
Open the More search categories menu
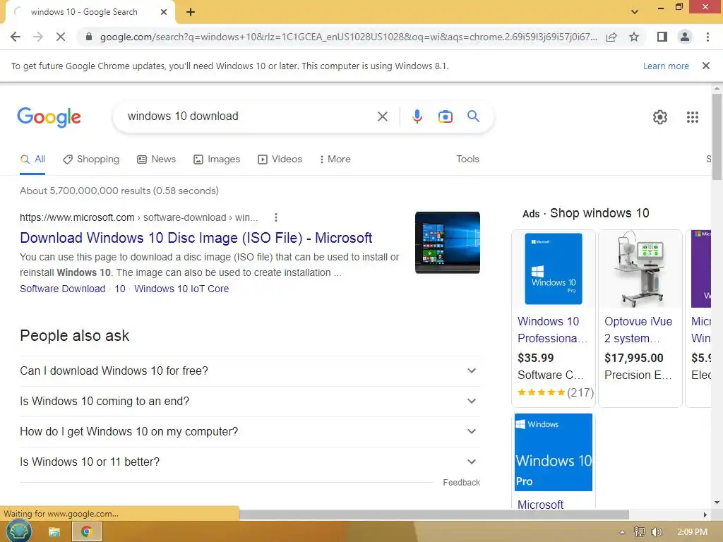pyautogui.click(x=335, y=159)
